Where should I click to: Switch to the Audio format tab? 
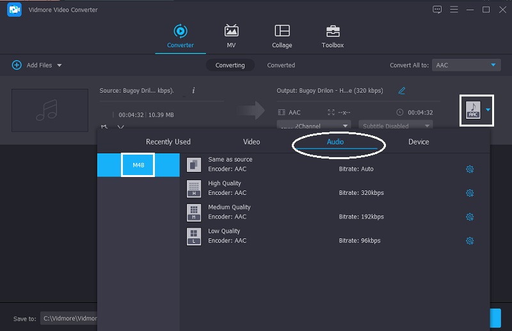coord(335,142)
